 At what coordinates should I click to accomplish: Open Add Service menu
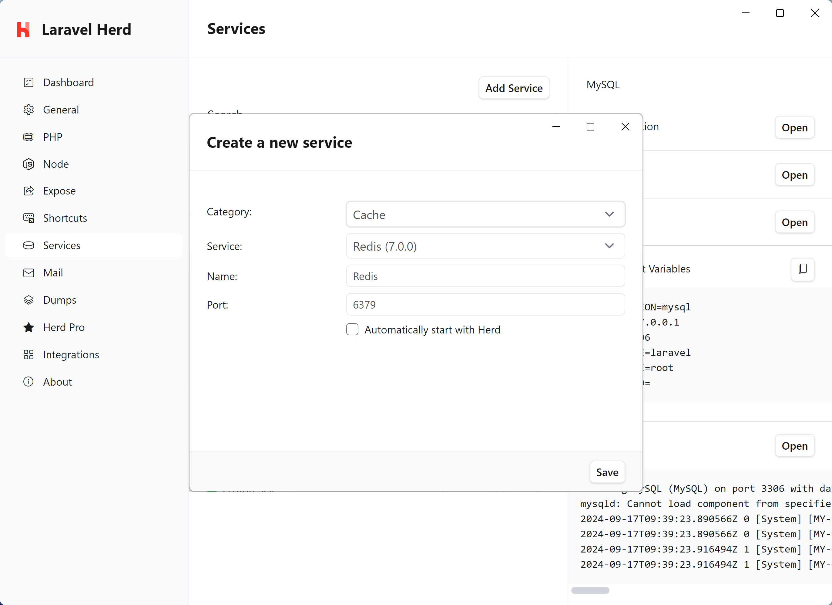click(x=514, y=88)
